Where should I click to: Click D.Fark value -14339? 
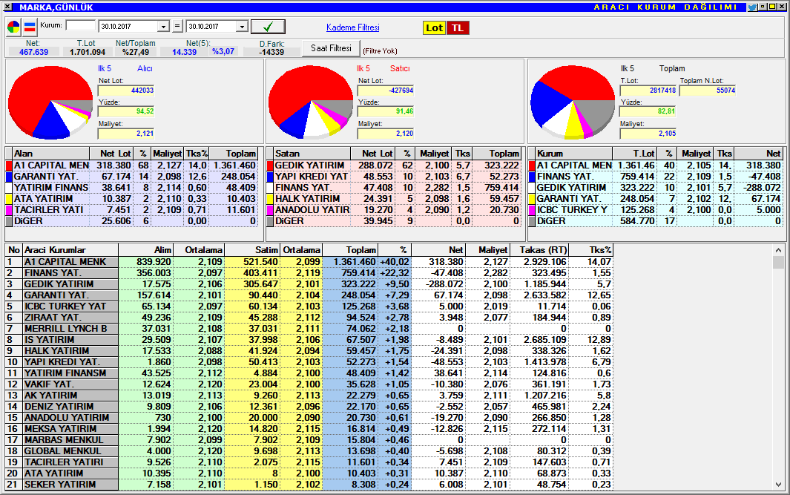click(271, 52)
